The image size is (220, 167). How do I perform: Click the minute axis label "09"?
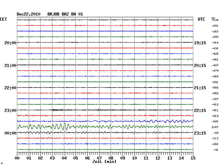click(123, 158)
